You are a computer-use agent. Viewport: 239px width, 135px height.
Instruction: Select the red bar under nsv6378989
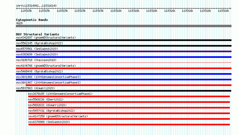pyautogui.click(x=129, y=125)
